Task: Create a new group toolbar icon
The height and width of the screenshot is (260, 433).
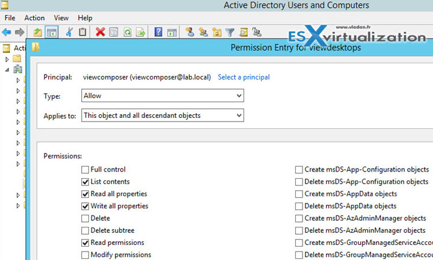Action: tap(203, 32)
